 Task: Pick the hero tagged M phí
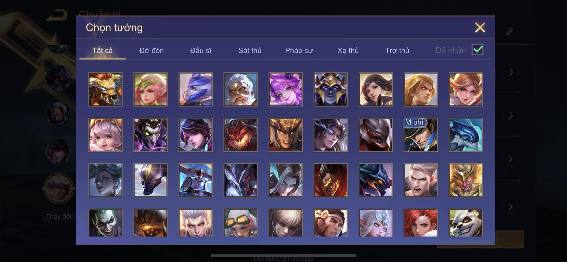click(421, 135)
